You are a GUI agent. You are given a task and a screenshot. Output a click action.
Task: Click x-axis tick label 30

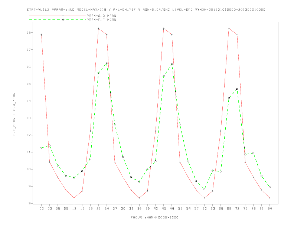tap(123, 208)
